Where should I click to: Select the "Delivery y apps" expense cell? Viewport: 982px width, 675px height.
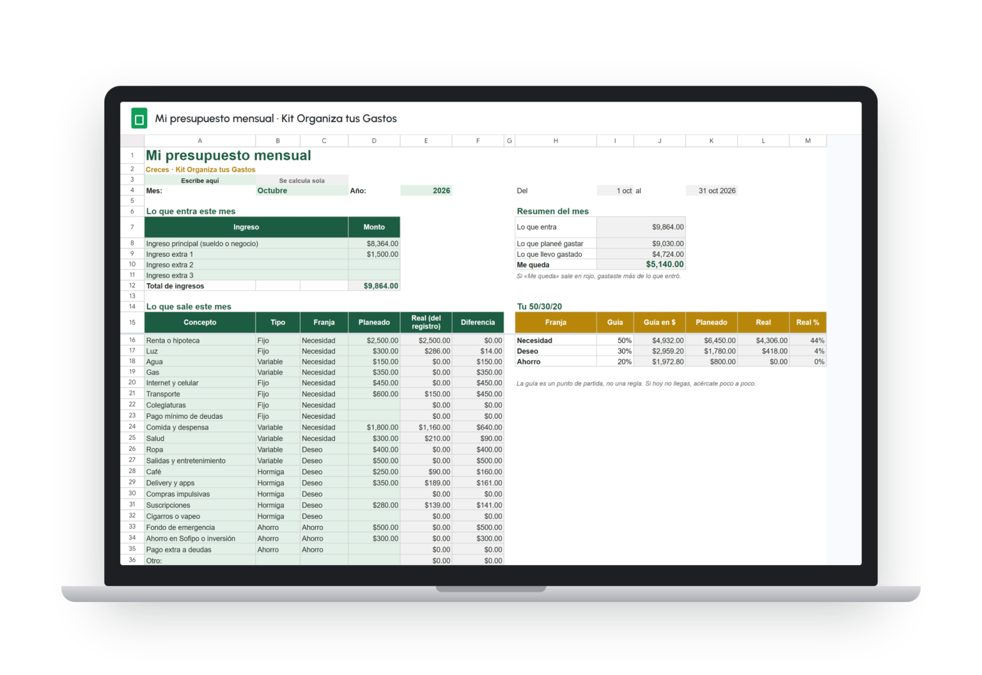[x=199, y=483]
